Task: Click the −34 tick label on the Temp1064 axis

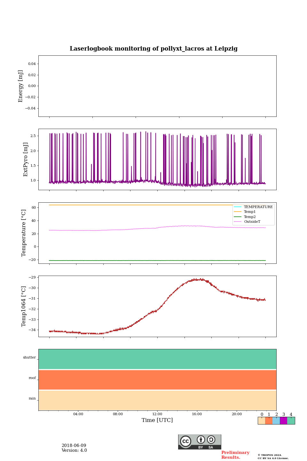Action: 32,330
